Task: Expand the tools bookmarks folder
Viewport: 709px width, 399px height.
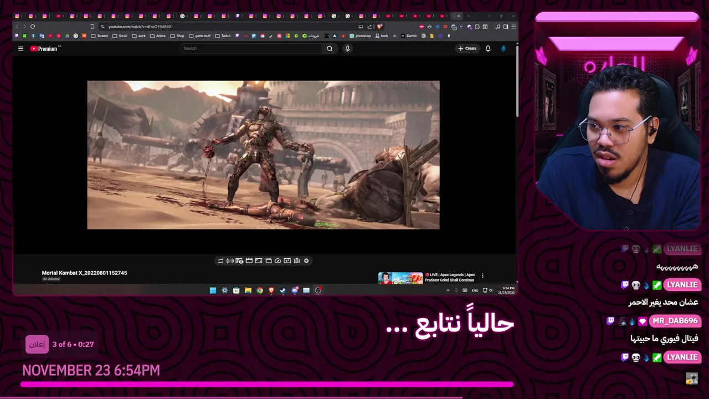Action: click(x=382, y=36)
